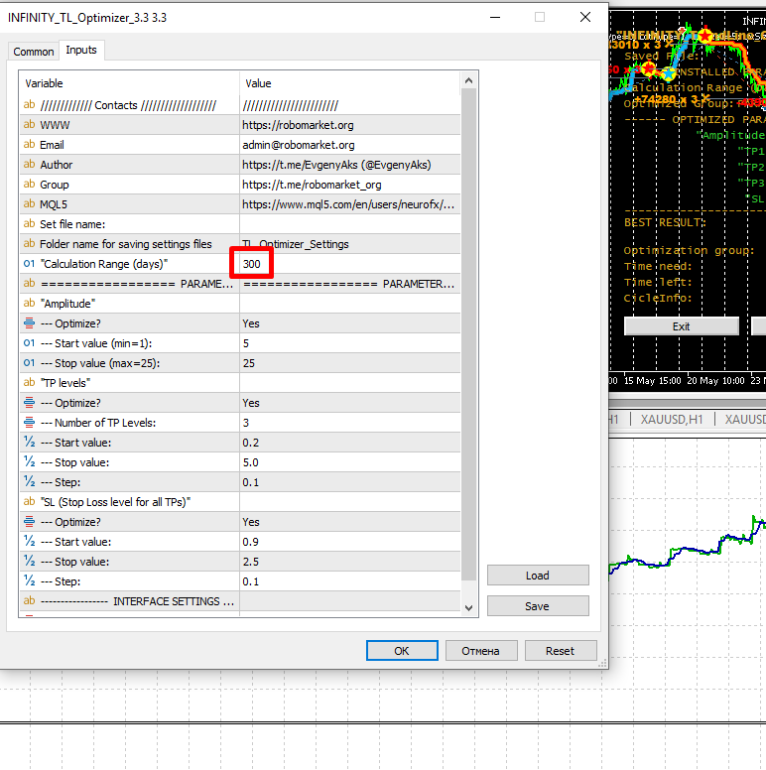
Task: Click the string icon next to MQL5 variable
Action: (x=29, y=204)
